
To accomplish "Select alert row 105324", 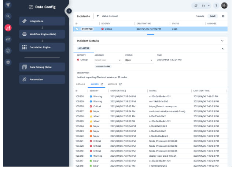I will pos(151,126).
